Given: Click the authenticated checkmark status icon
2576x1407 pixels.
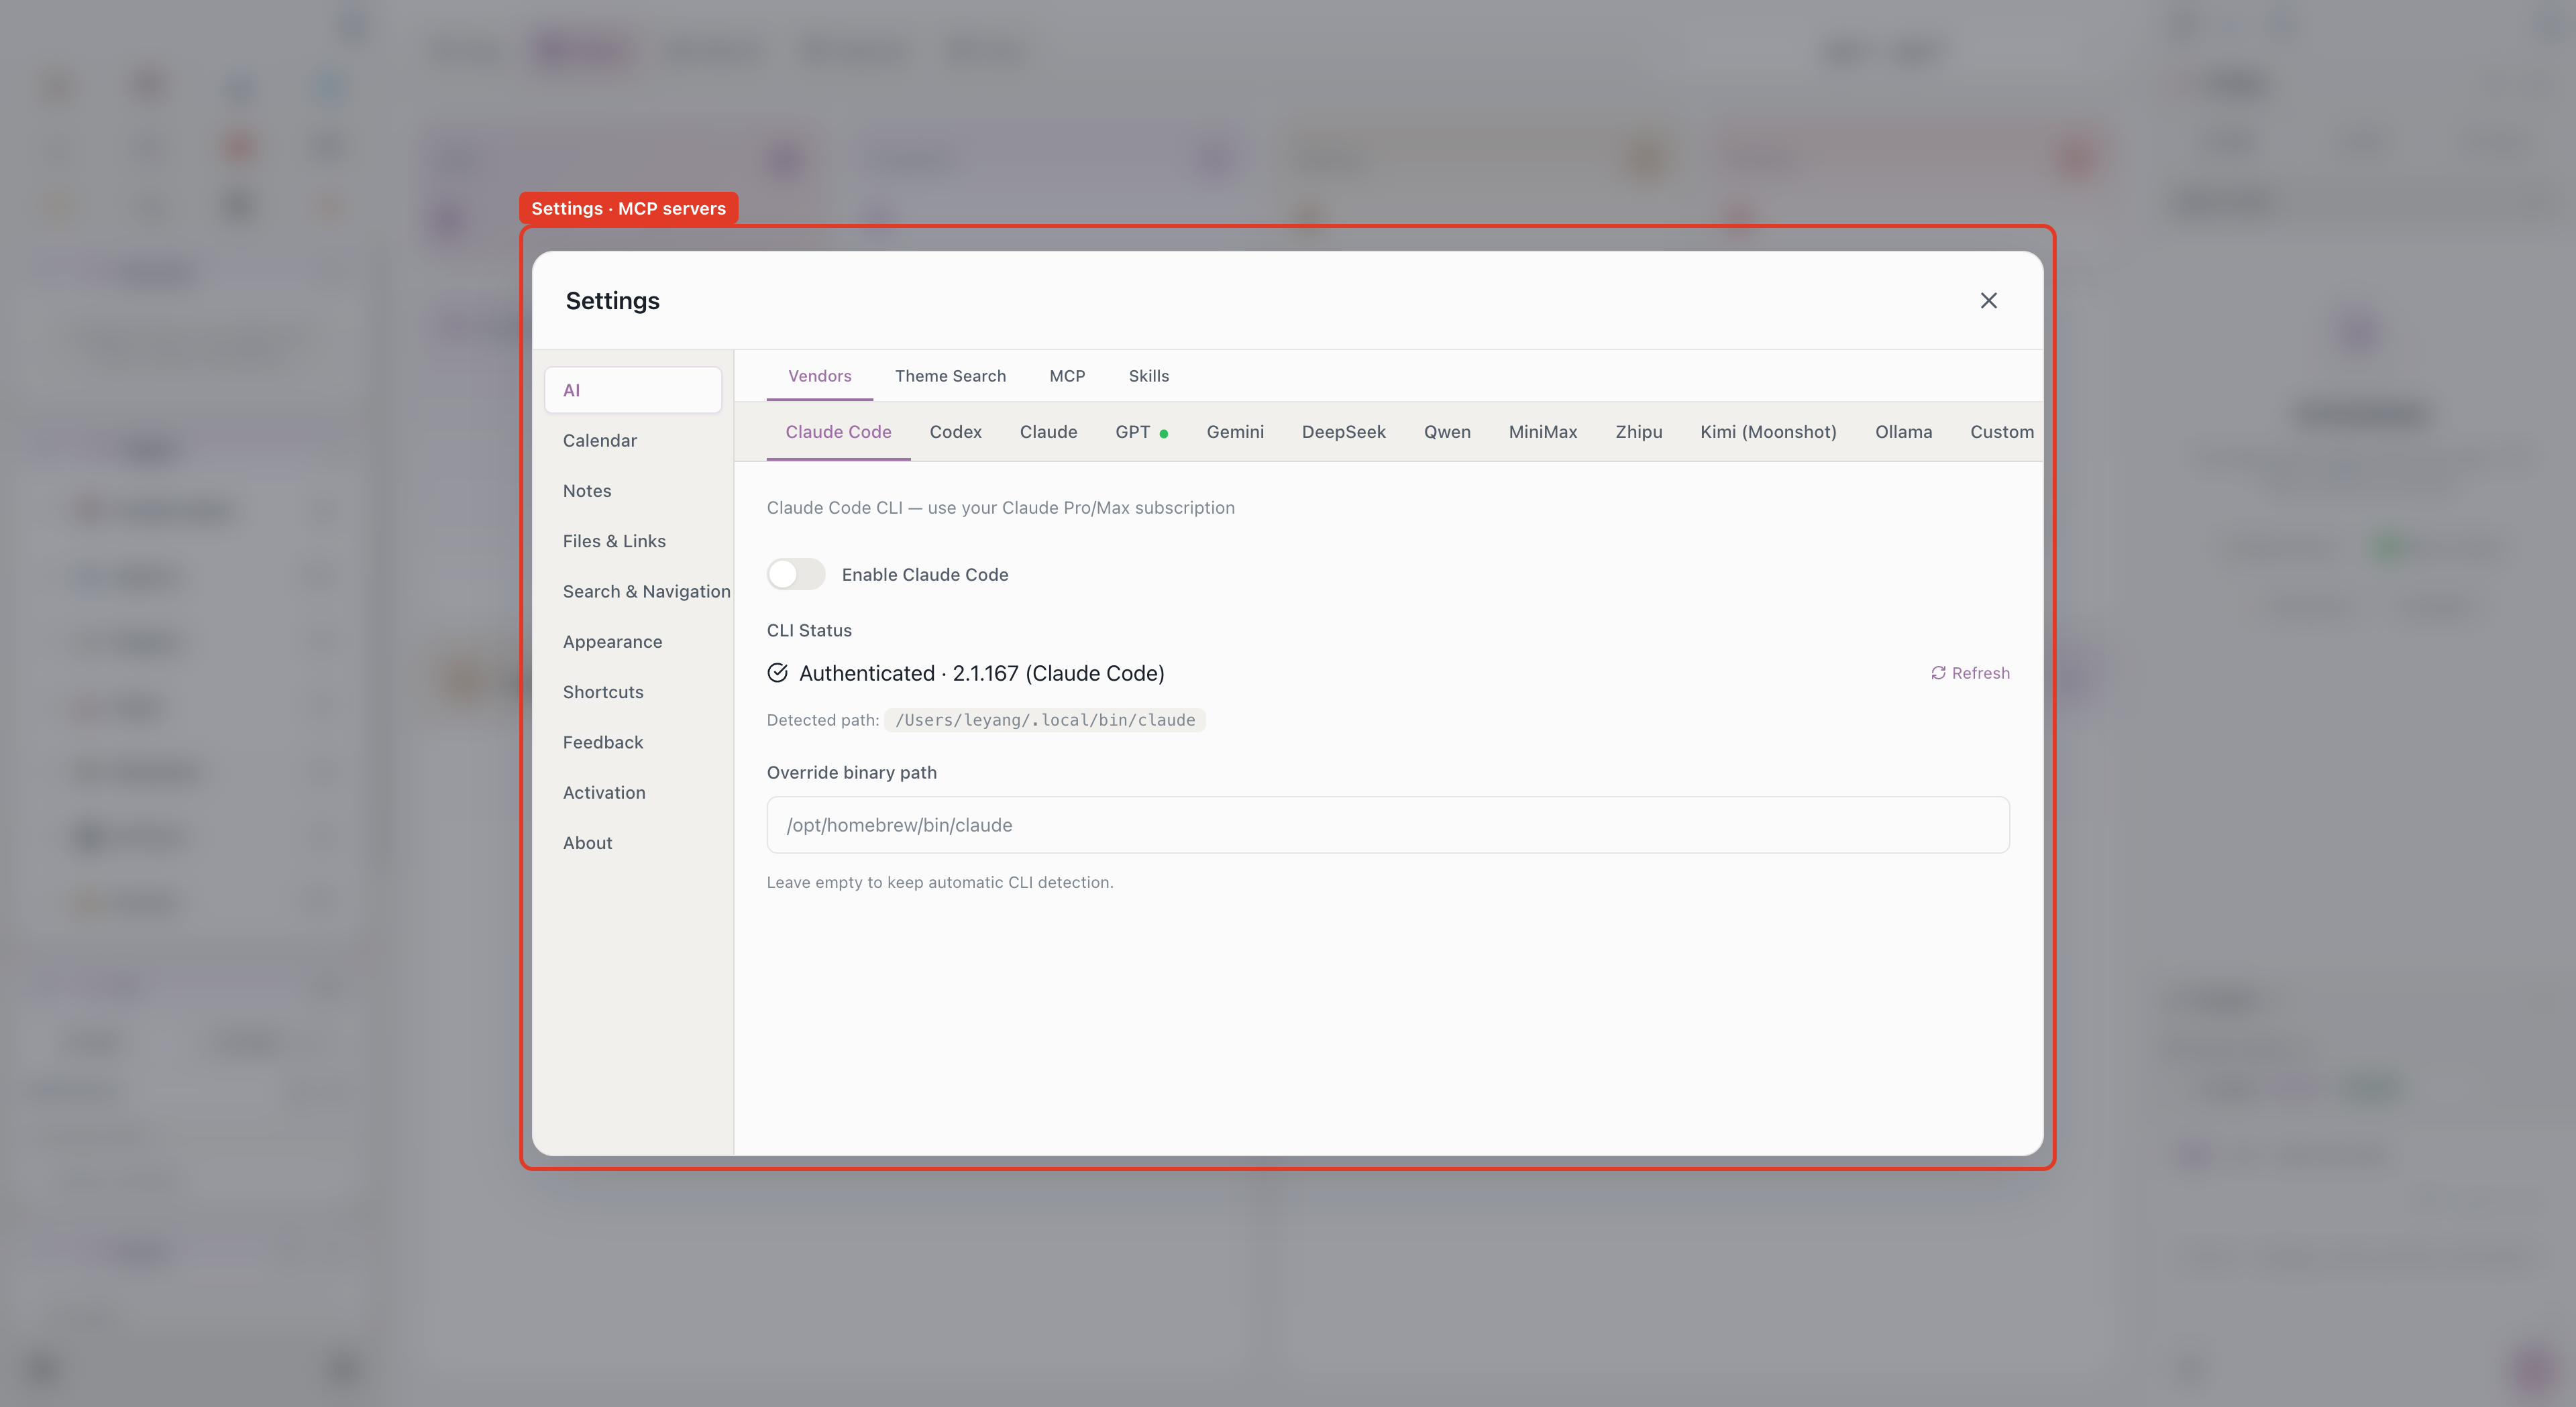Looking at the screenshot, I should tap(777, 673).
